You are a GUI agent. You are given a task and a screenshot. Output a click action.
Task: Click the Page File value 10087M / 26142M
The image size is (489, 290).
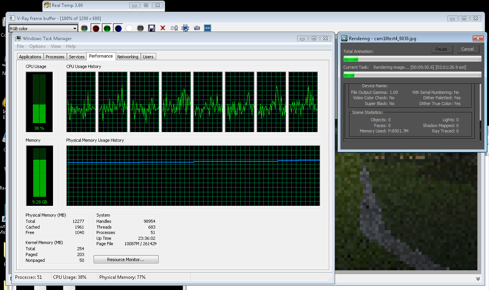[x=140, y=244]
